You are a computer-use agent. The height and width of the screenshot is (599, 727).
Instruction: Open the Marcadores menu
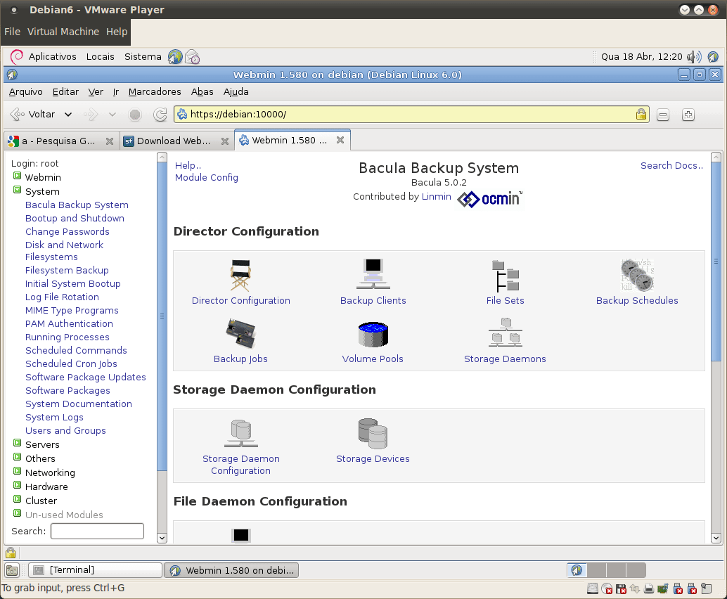coord(155,92)
